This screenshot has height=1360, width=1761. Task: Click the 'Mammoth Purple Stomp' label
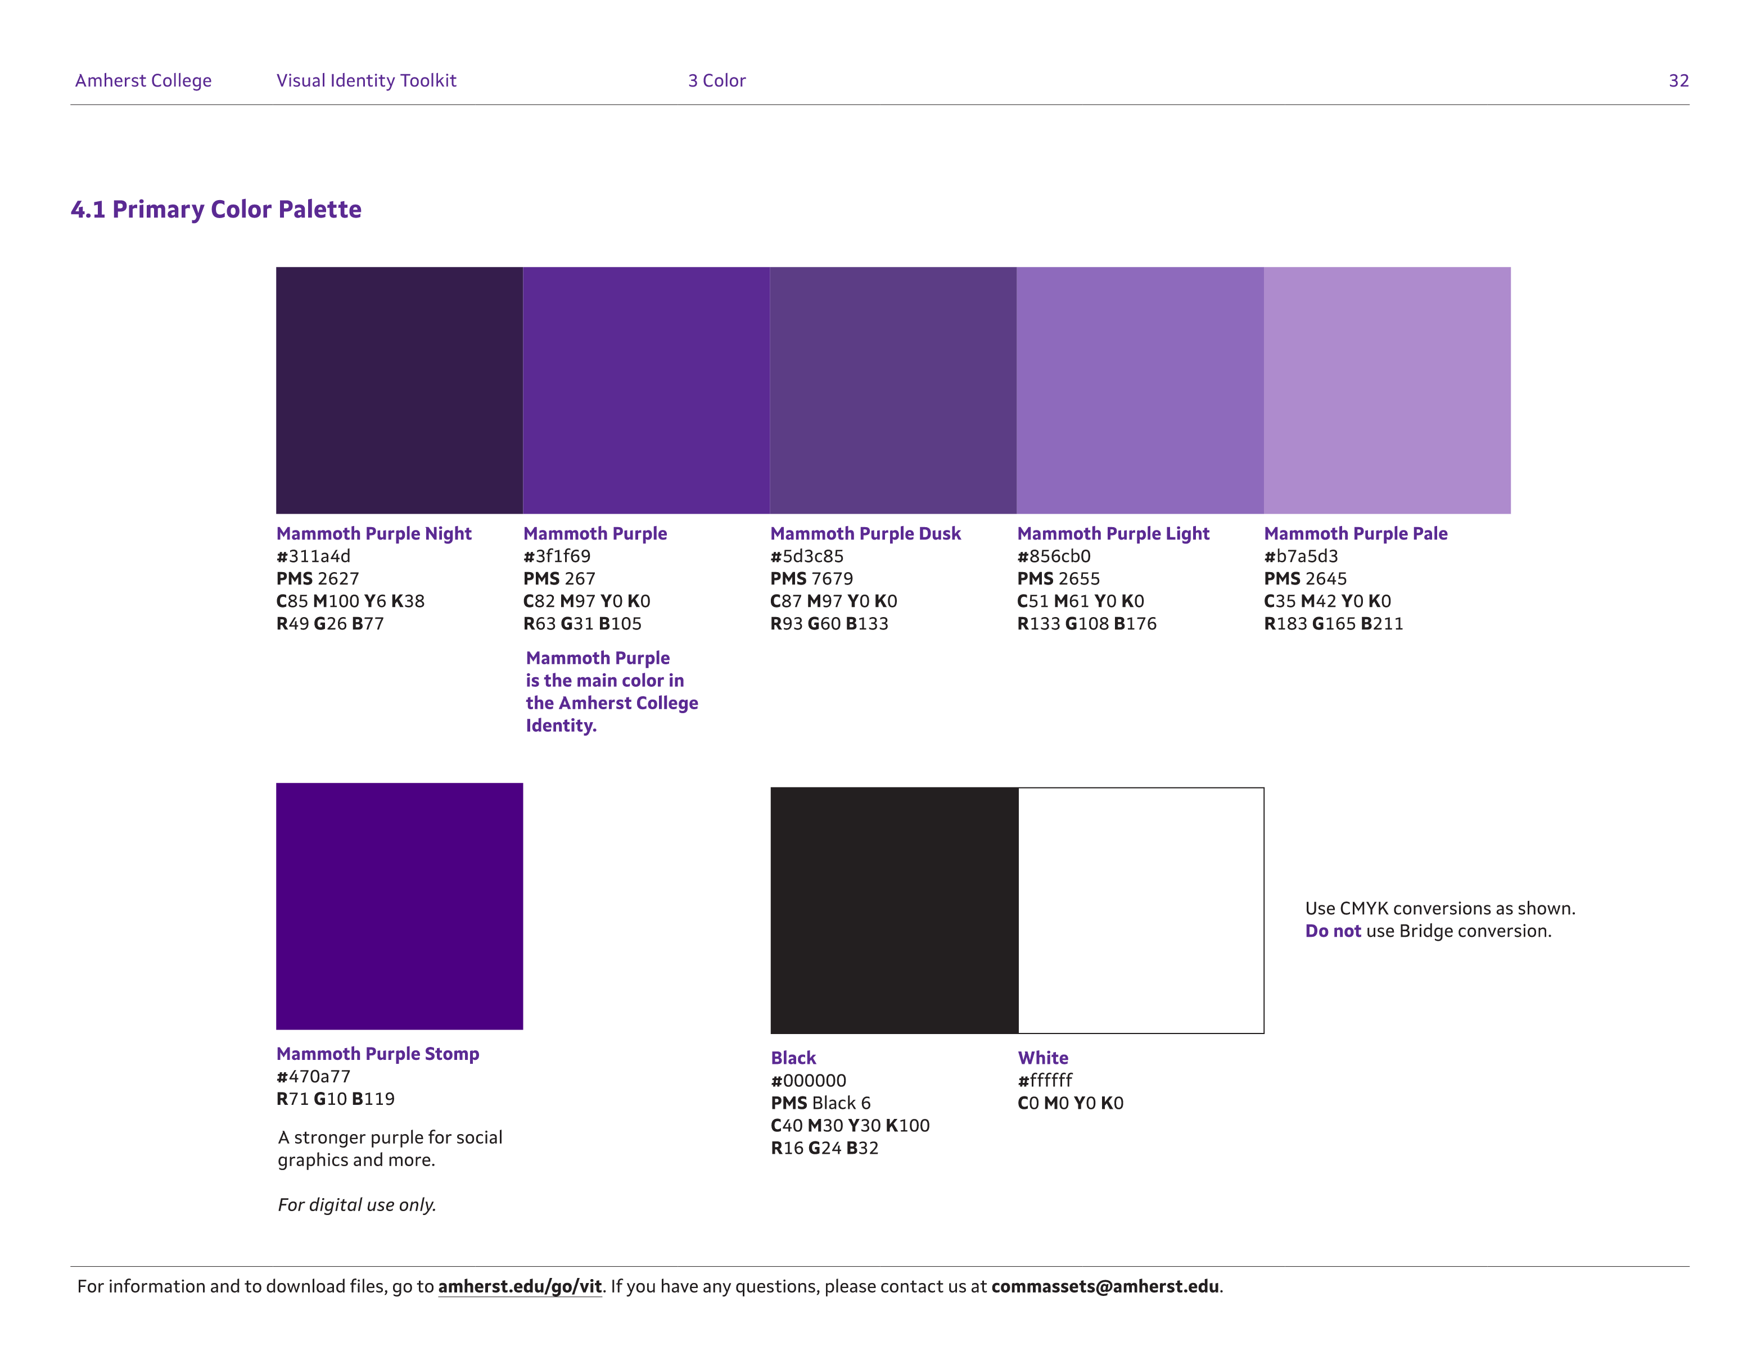[378, 1054]
